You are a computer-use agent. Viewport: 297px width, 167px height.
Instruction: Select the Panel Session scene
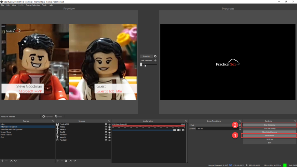click(27, 135)
